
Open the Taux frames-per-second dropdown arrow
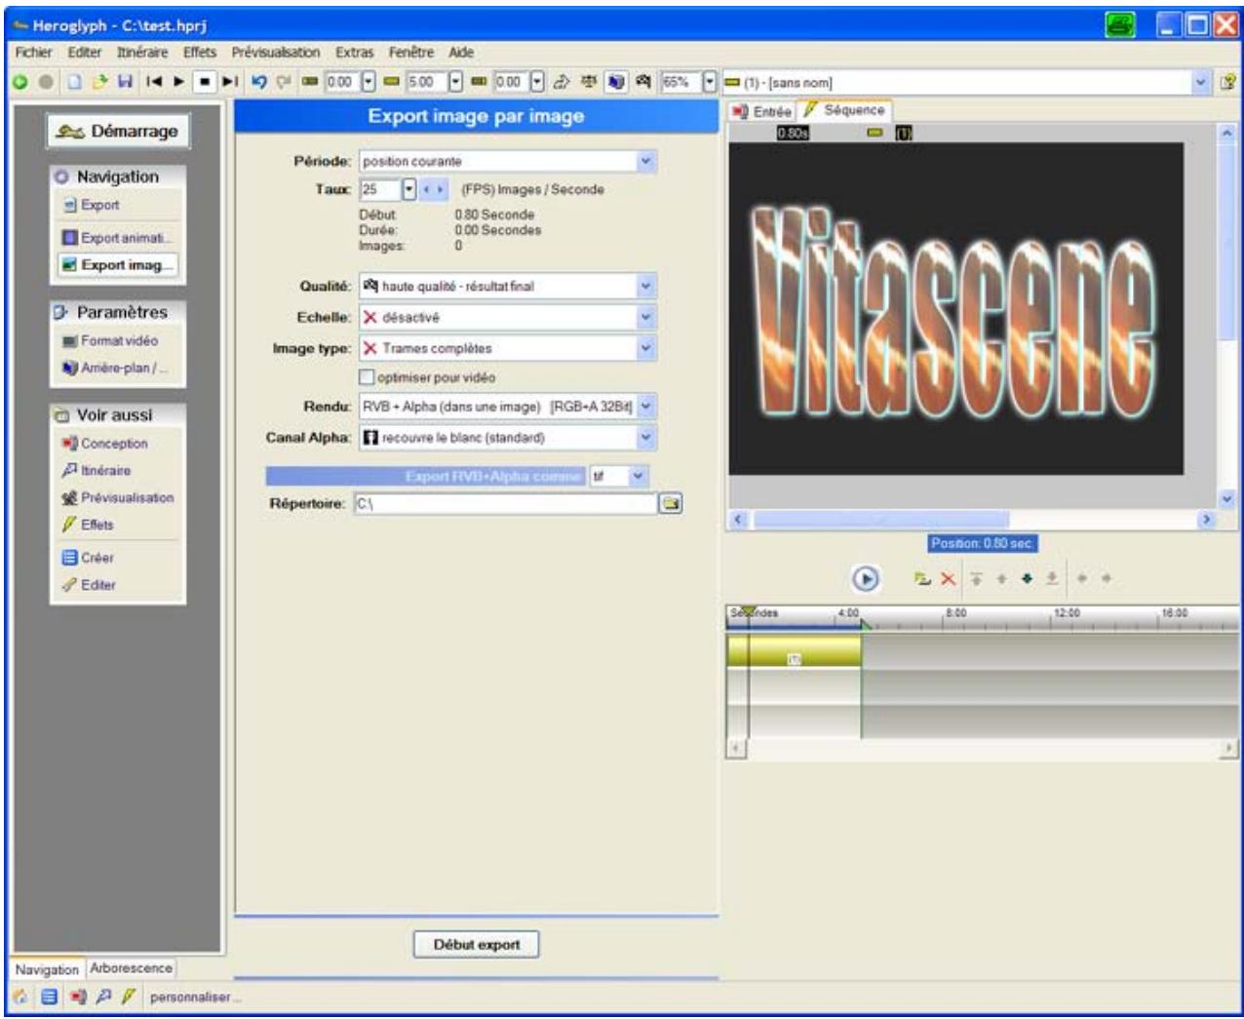409,189
